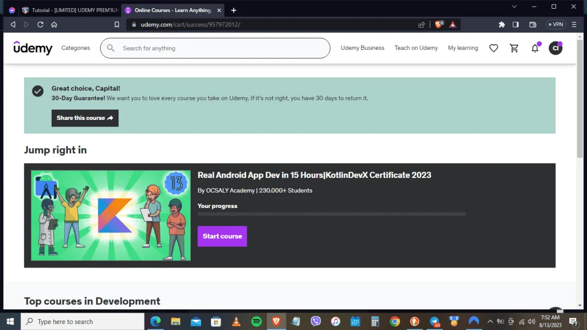Image resolution: width=587 pixels, height=330 pixels.
Task: Open the Brave main menu
Action: point(574,24)
